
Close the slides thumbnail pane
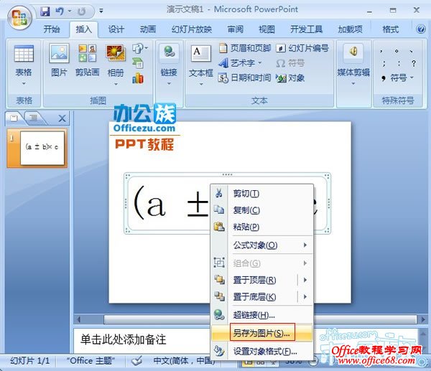[62, 118]
